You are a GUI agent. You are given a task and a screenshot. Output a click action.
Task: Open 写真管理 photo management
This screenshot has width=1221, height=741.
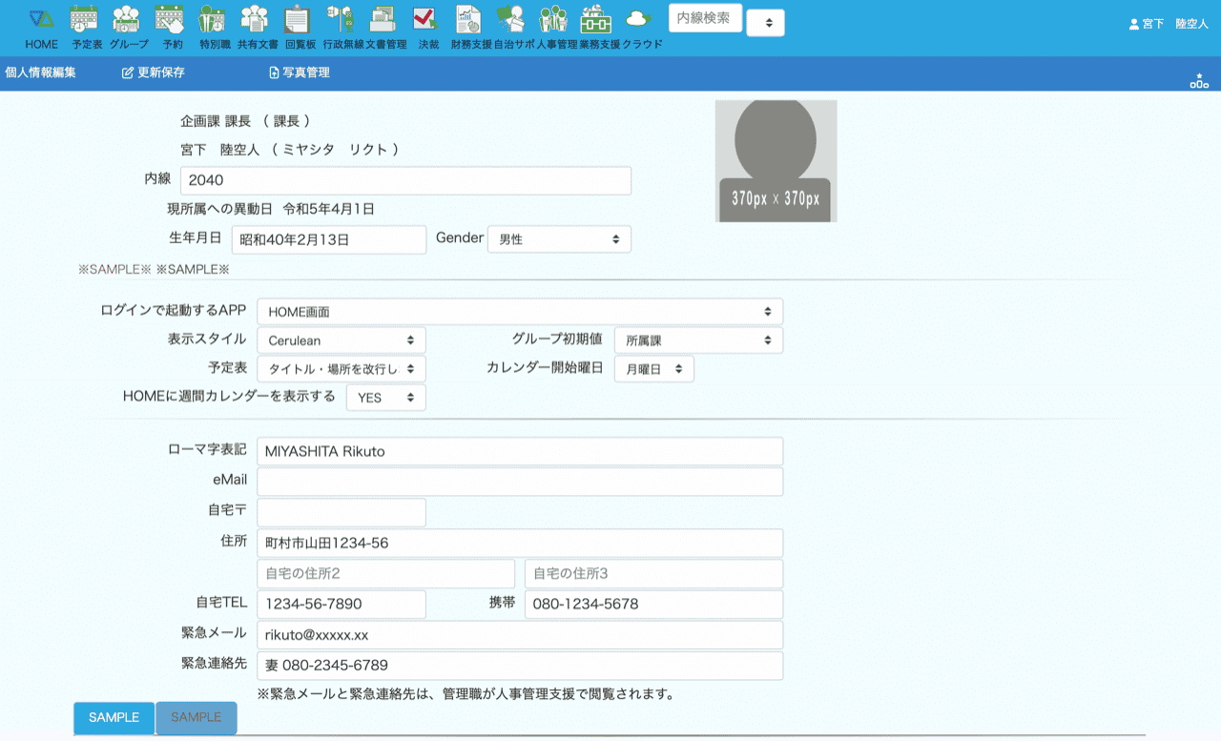(x=299, y=72)
